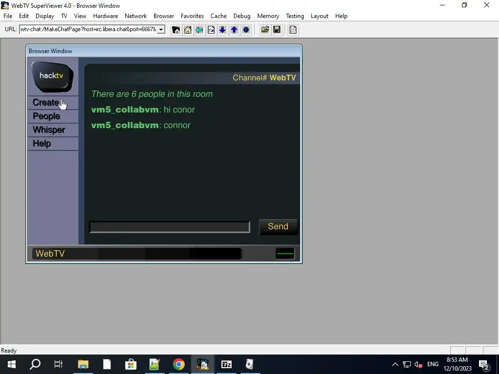The height and width of the screenshot is (374, 499).
Task: Click the Ready status bar text
Action: (9, 351)
